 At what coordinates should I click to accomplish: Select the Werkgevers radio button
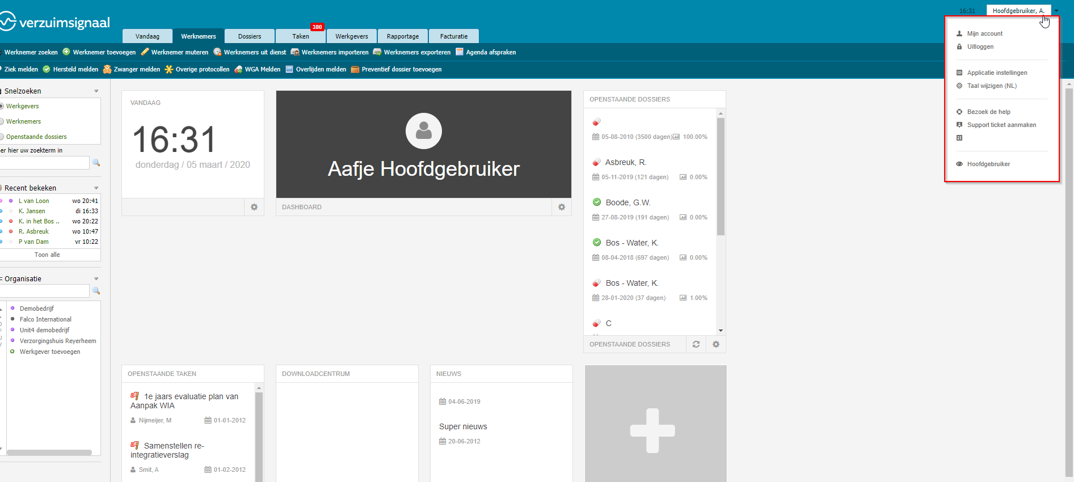pyautogui.click(x=2, y=106)
